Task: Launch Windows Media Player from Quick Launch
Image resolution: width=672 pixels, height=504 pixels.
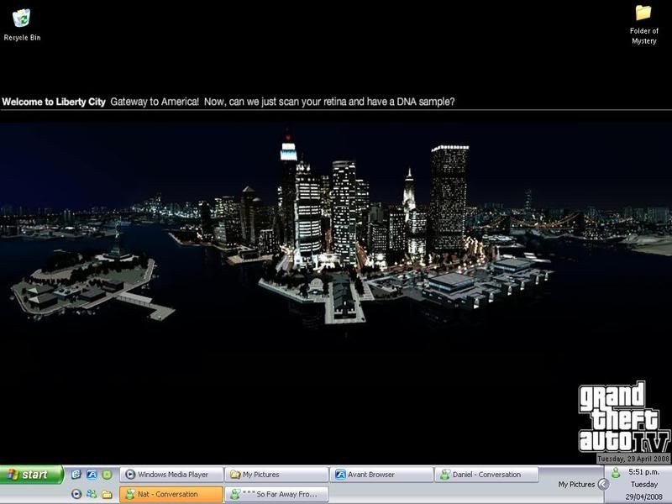Action: 76,494
